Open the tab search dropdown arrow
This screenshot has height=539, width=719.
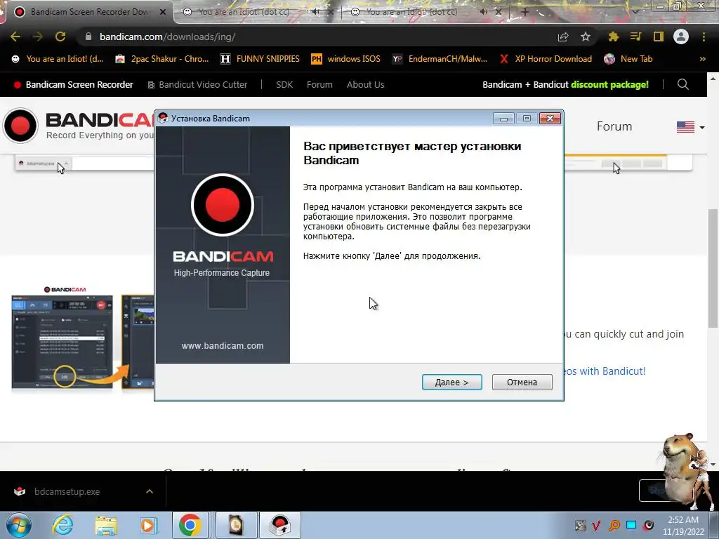click(x=635, y=12)
